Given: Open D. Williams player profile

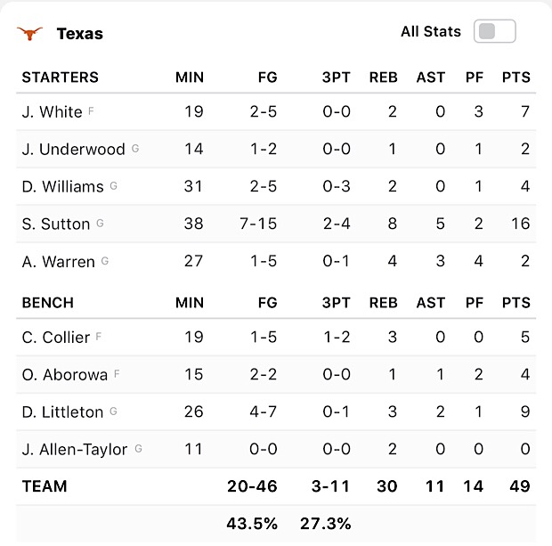Looking at the screenshot, I should [x=62, y=187].
